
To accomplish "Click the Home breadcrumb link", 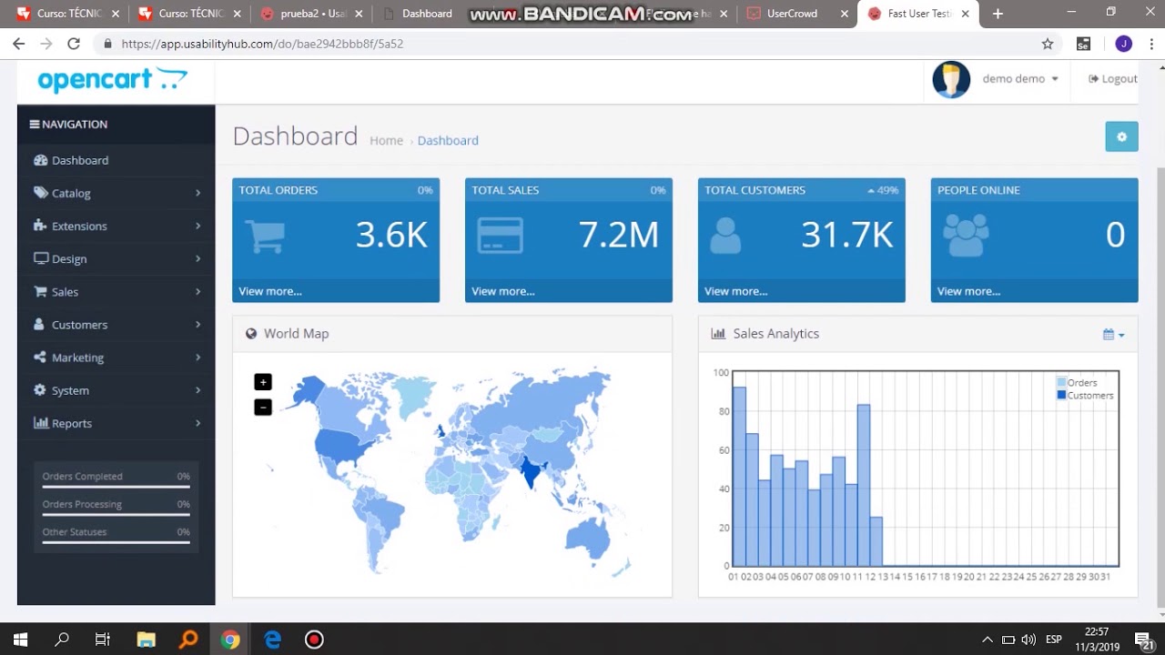I will tap(386, 140).
